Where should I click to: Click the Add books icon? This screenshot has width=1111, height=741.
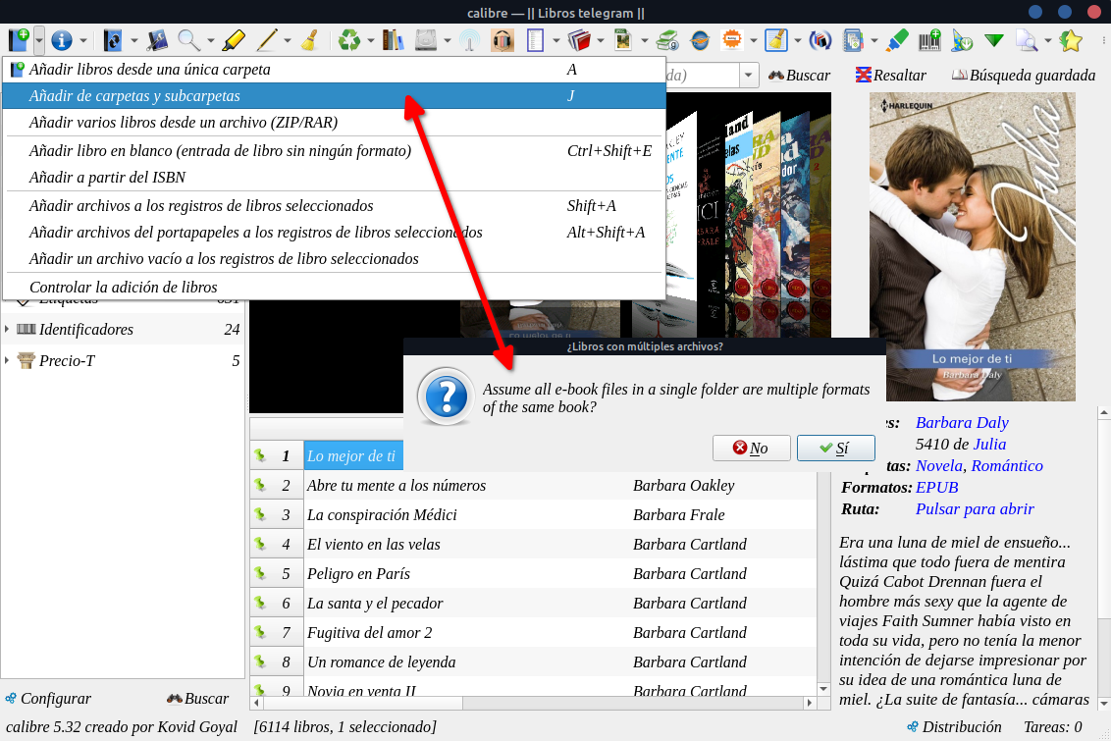point(19,39)
